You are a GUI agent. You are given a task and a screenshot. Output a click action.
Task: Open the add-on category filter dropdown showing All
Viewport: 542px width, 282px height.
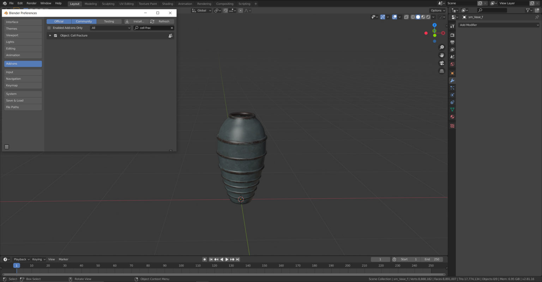110,28
